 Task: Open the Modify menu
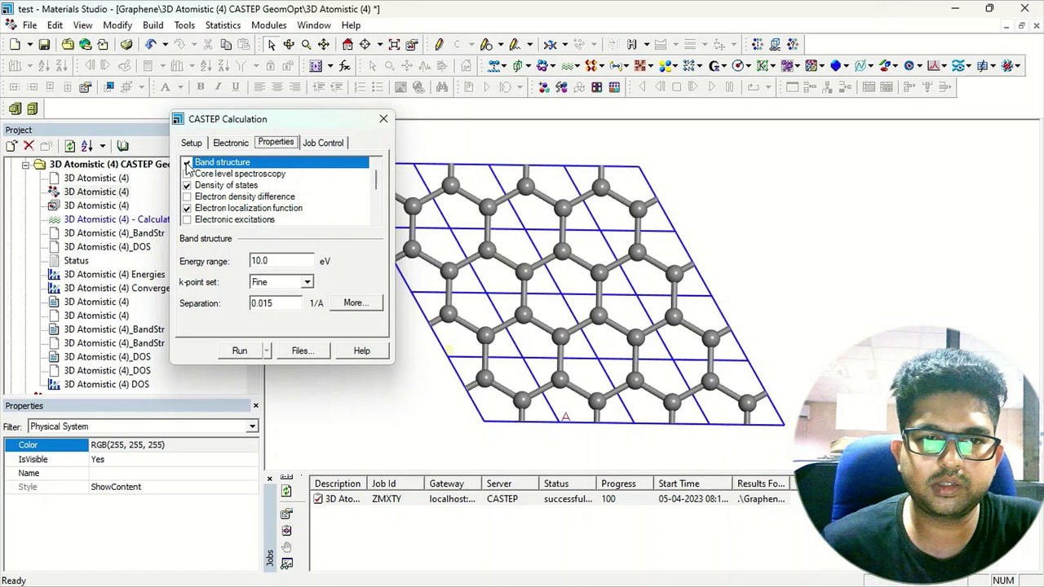point(117,25)
